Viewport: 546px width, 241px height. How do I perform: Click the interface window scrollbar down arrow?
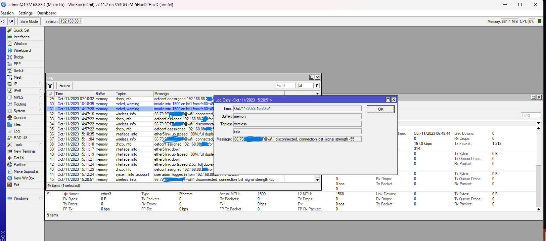(x=539, y=209)
